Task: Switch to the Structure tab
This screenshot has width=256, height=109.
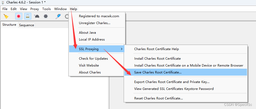Action: pos(9,25)
